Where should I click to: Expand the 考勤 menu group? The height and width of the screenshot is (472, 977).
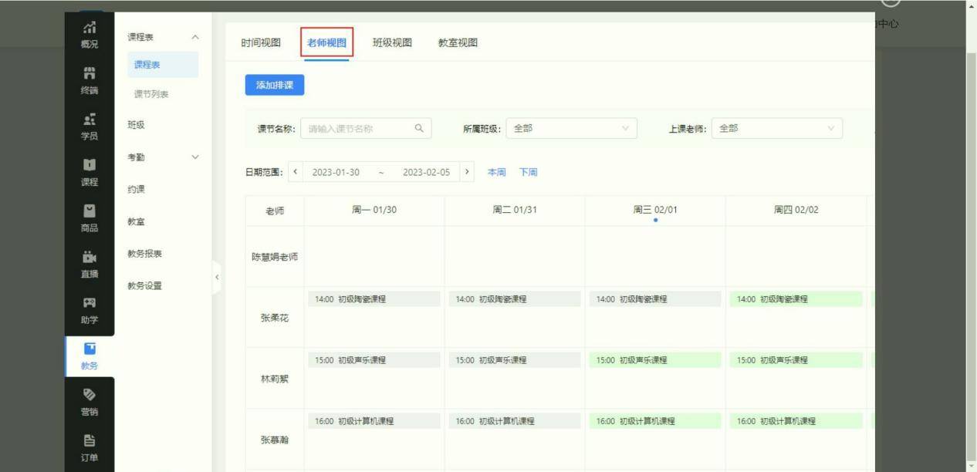(x=195, y=157)
